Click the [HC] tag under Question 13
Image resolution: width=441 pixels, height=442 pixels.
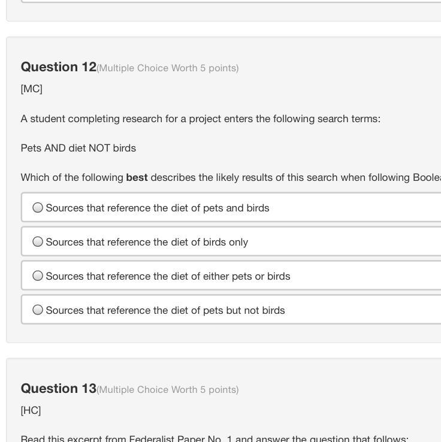click(x=31, y=410)
